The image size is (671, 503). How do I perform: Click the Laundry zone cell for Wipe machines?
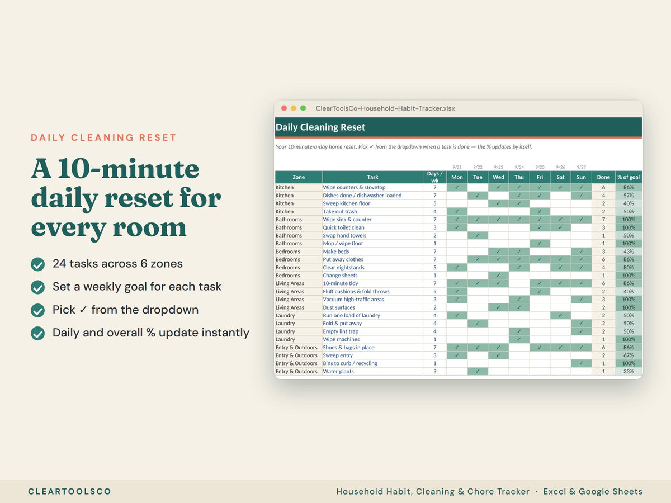point(299,339)
